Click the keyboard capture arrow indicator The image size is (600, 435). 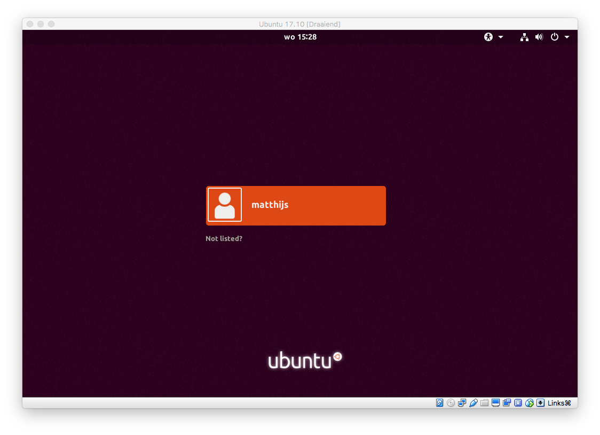click(x=540, y=403)
